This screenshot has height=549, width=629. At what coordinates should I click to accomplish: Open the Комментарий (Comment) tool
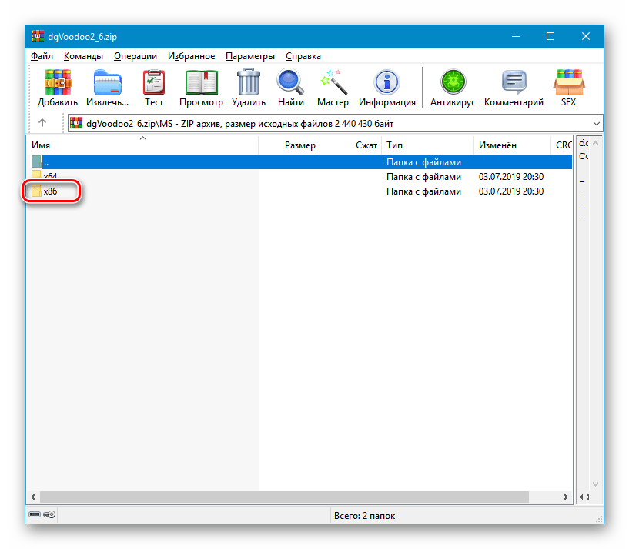coord(514,88)
